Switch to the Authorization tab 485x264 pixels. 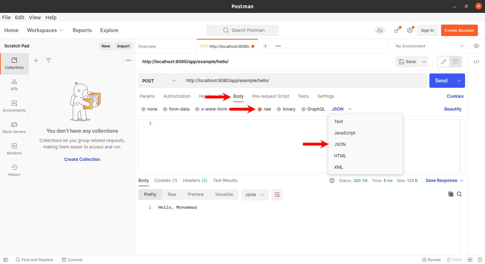tap(177, 96)
